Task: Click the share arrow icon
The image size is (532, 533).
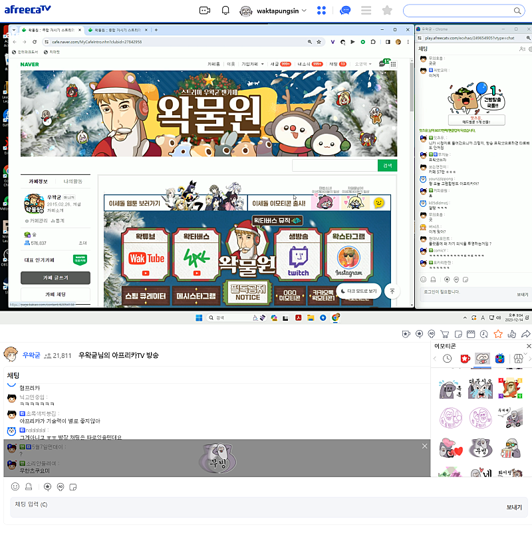Action: [525, 334]
